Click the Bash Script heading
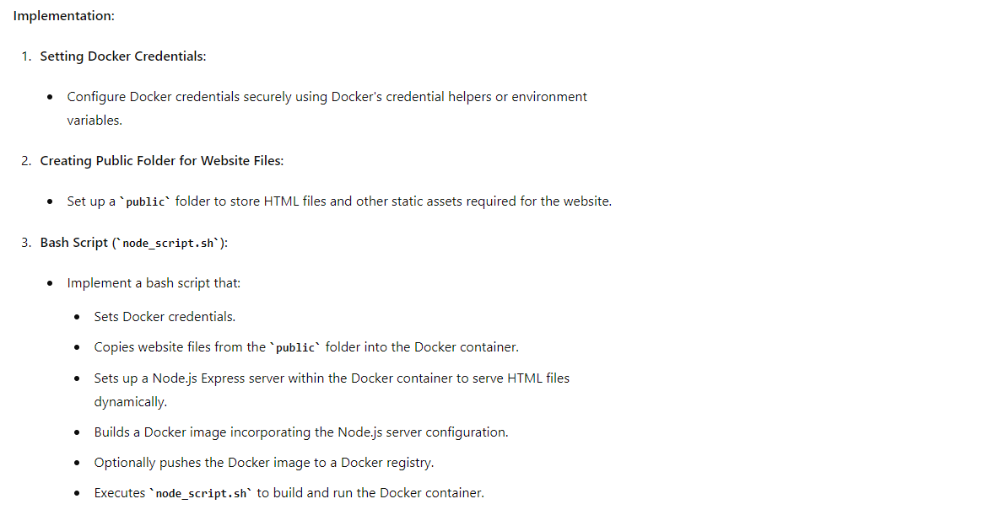Viewport: 983px width, 515px height. coord(134,243)
